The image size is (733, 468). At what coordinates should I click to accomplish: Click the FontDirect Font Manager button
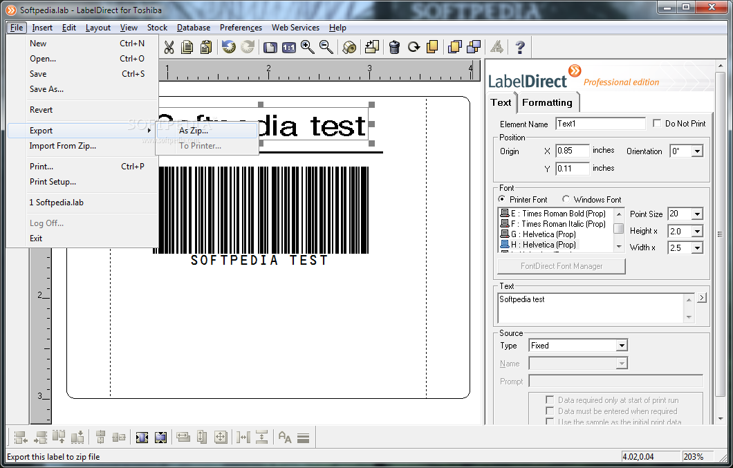tap(562, 266)
